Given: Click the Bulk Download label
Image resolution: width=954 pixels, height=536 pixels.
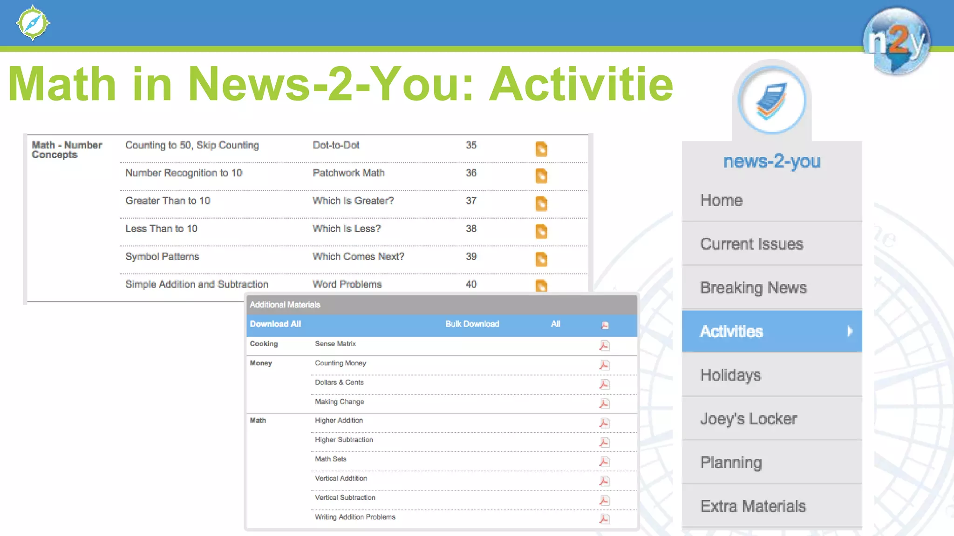Looking at the screenshot, I should 472,324.
